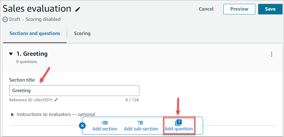Open the three-dot menu for Greeting section
This screenshot has width=284, height=137.
pyautogui.click(x=272, y=54)
